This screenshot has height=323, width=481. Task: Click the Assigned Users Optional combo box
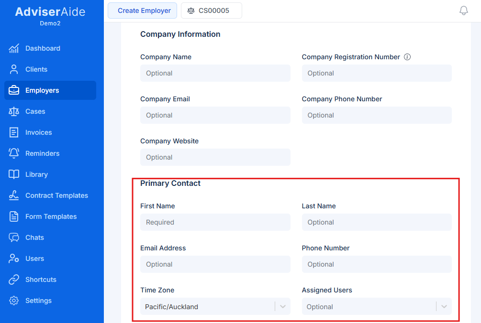377,306
